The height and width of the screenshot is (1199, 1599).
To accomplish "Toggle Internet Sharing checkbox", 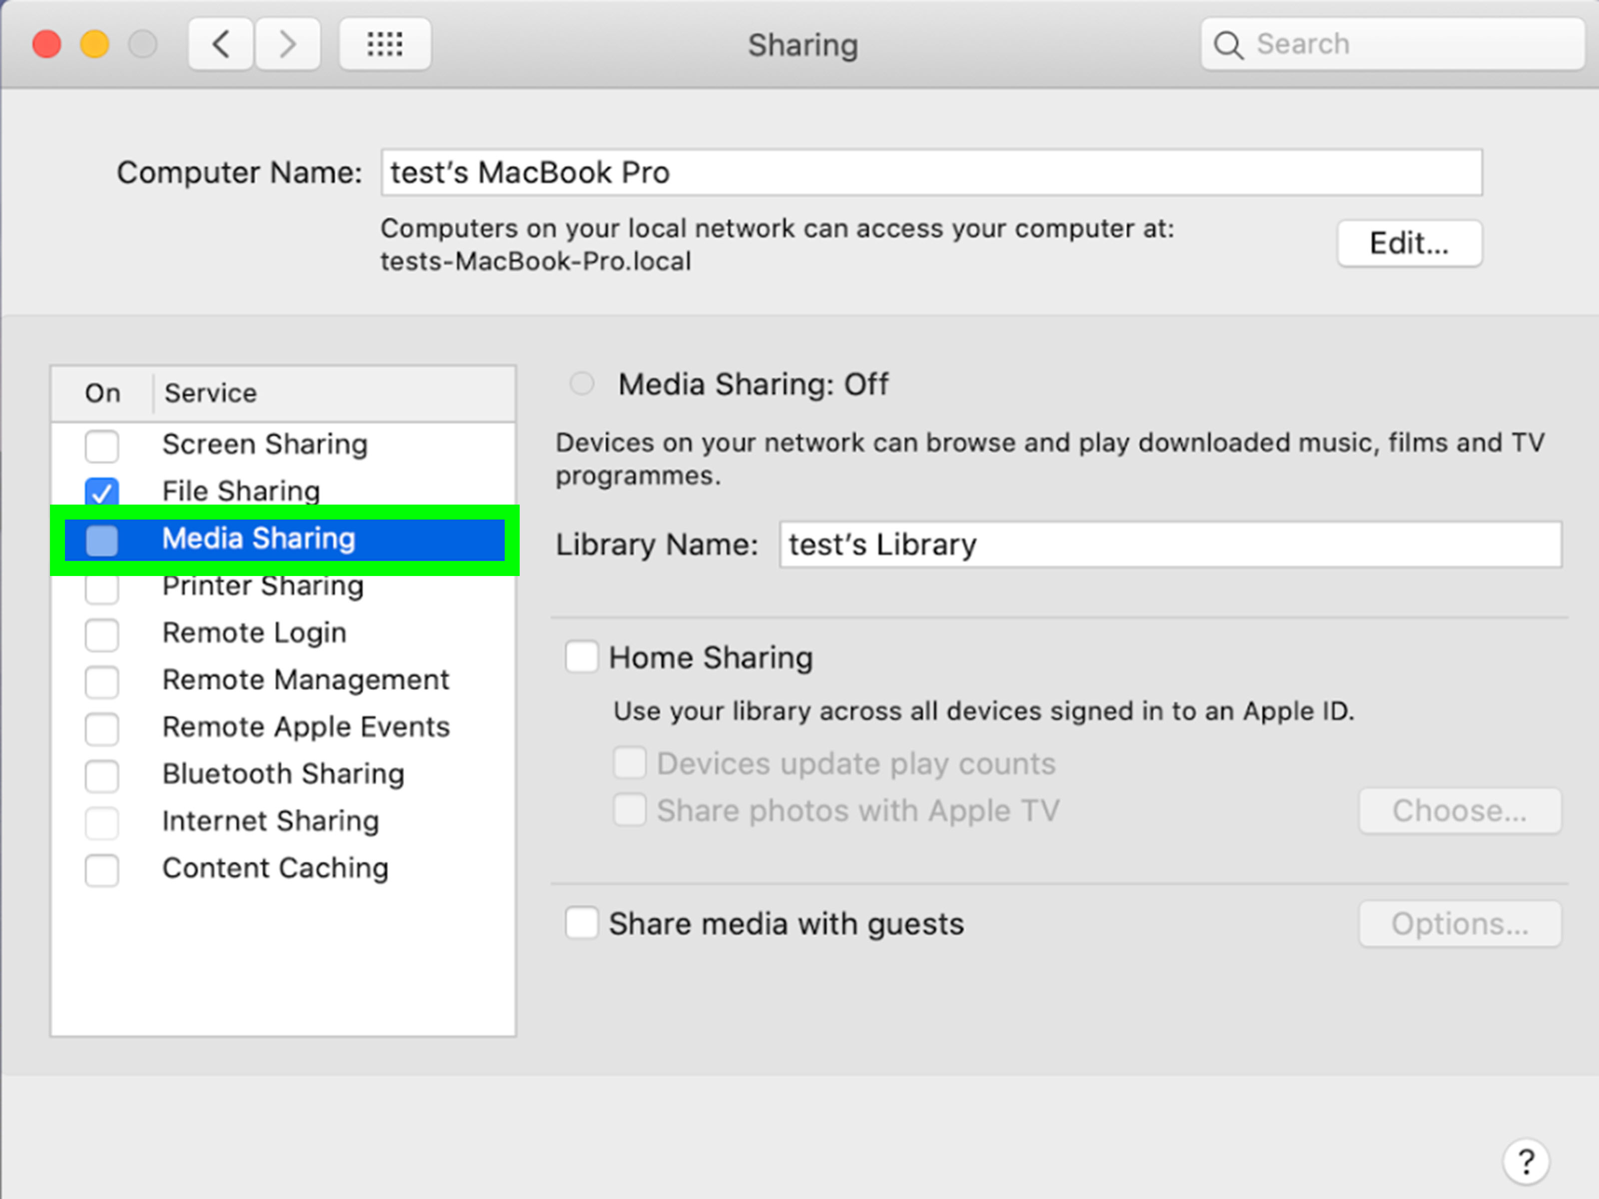I will click(102, 822).
